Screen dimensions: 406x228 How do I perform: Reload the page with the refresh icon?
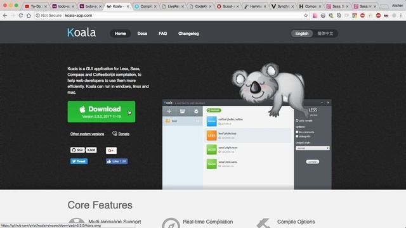tap(21, 15)
